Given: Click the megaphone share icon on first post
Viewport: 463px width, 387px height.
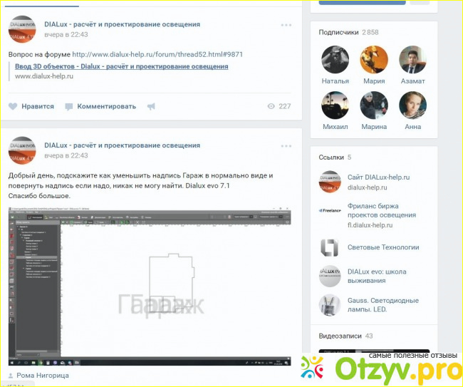Looking at the screenshot, I should pos(150,106).
